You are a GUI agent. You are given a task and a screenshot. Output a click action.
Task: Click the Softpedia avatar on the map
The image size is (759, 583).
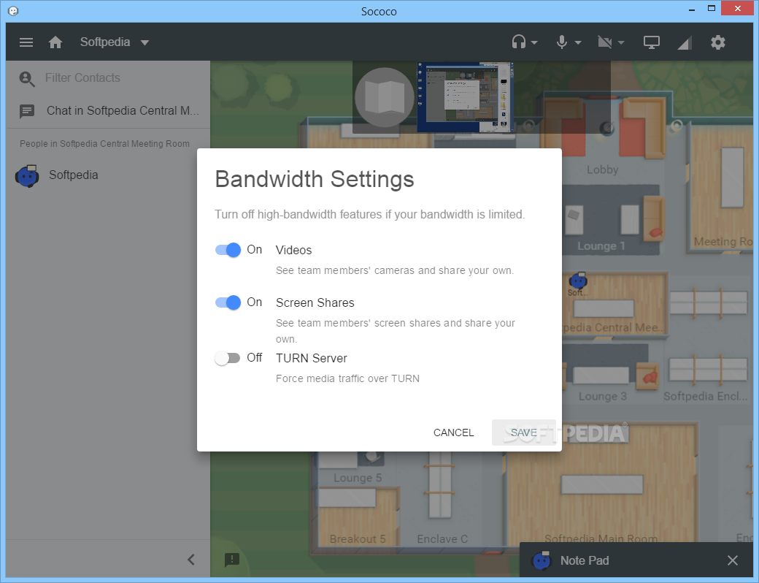click(578, 281)
